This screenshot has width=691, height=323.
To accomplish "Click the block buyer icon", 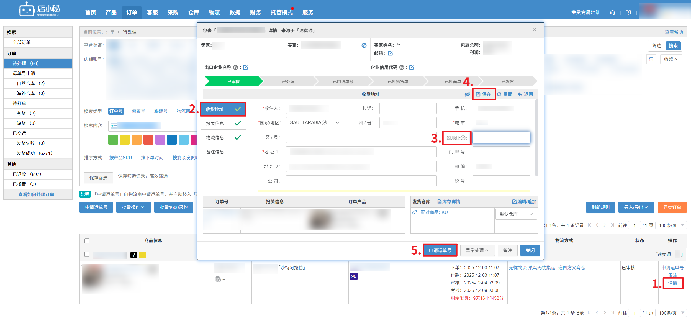I will 364,45.
